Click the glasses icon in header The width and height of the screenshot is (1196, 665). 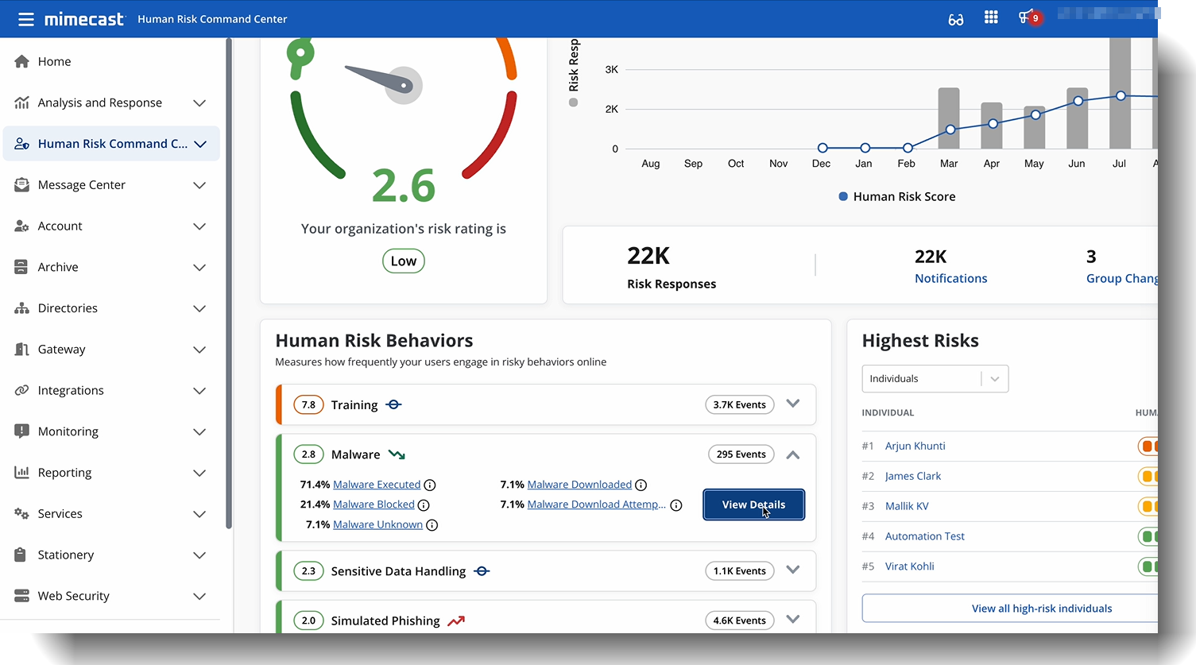955,19
